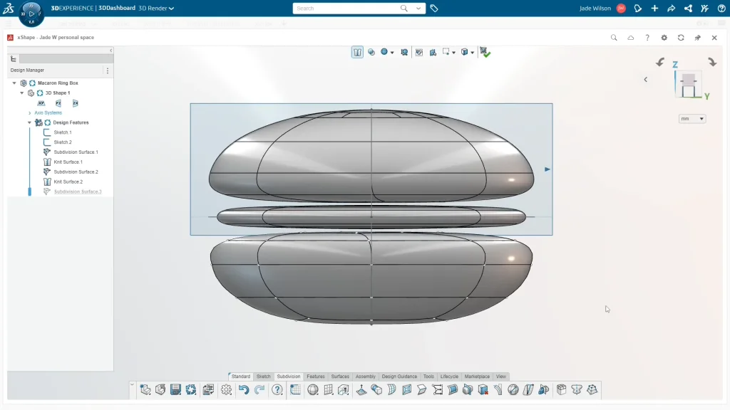730x410 pixels.
Task: Open the Help question mark tool
Action: coord(277,389)
